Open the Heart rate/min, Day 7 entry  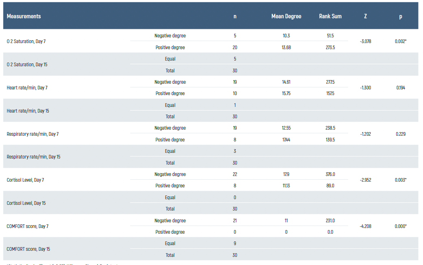[x=26, y=87]
